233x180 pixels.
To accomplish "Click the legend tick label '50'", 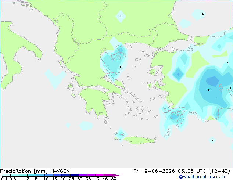I will tap(114, 179).
